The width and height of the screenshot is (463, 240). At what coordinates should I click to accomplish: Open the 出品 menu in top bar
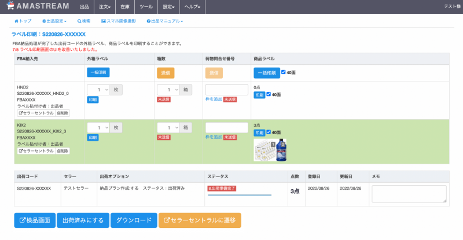(x=84, y=6)
